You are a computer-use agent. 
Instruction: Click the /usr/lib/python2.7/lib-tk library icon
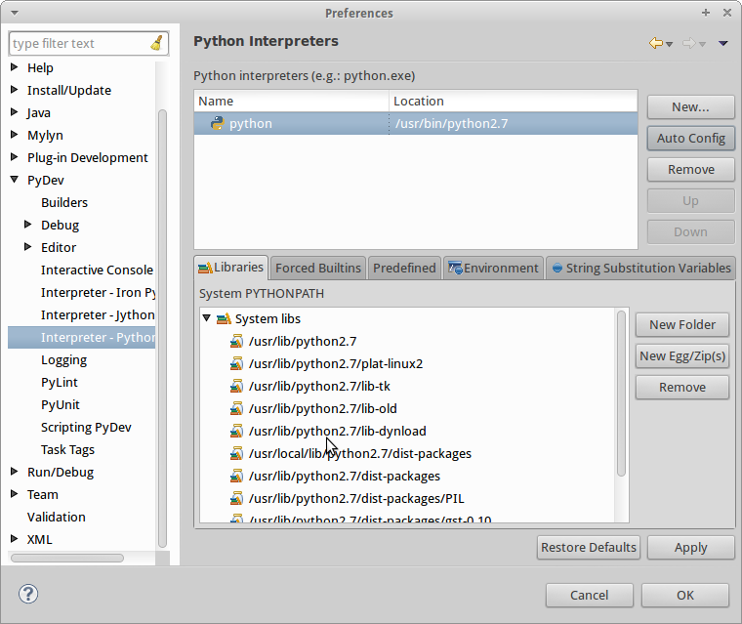coord(236,387)
